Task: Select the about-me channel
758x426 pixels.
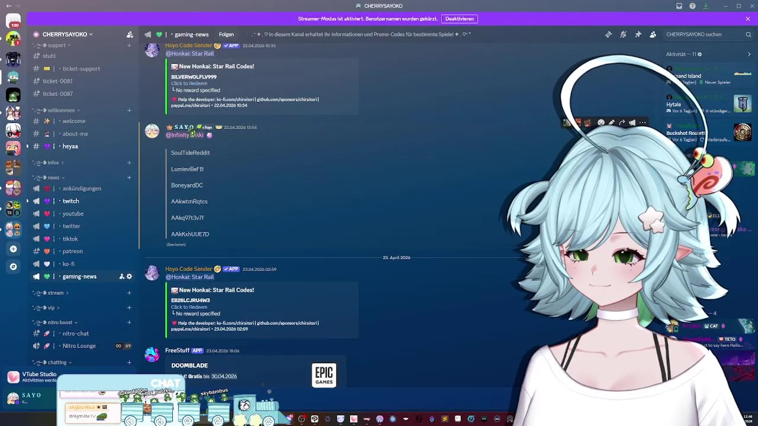Action: [83, 134]
